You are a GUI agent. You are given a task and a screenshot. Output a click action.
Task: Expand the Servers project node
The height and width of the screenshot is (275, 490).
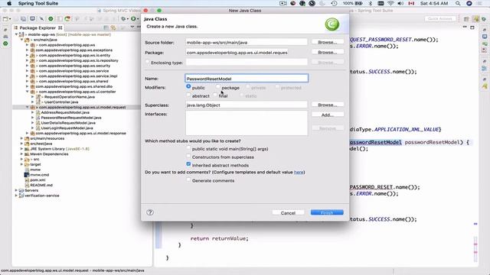pos(17,190)
